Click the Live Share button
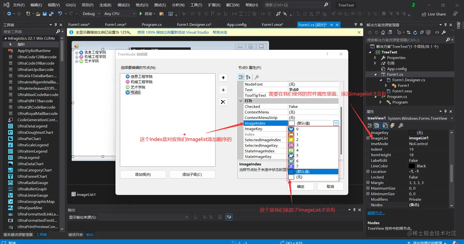 tap(434, 14)
